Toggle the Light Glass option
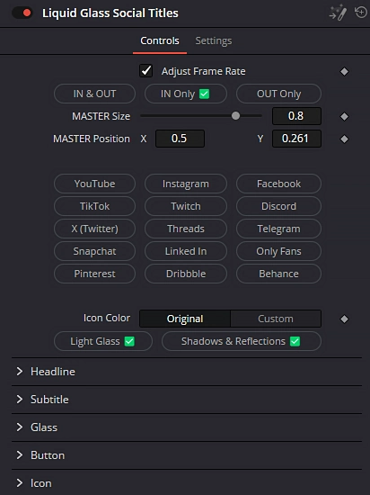370x495 pixels. click(x=103, y=341)
